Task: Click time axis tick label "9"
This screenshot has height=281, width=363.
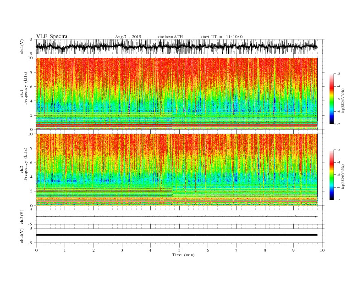Action: [x=293, y=250]
